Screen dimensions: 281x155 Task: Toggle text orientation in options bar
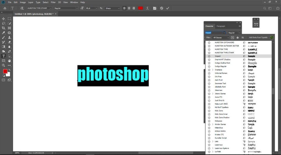(x=22, y=8)
